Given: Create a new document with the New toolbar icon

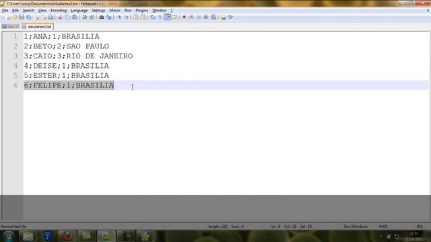Looking at the screenshot, I should point(7,17).
